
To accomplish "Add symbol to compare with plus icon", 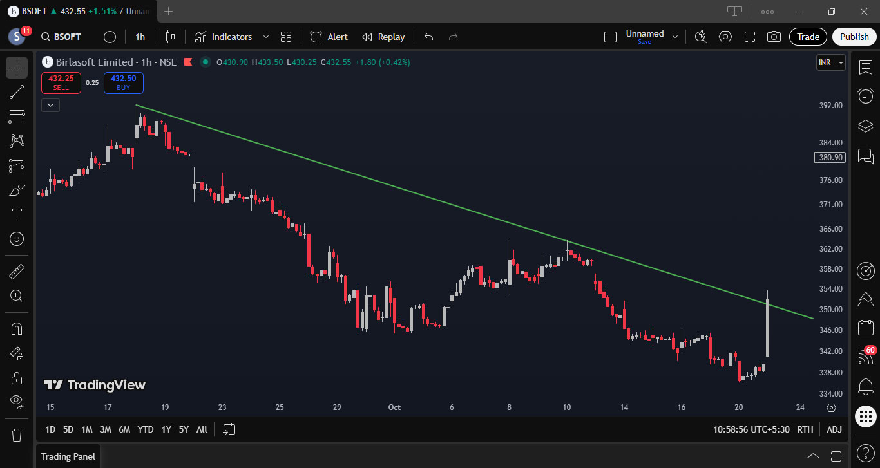I will (x=110, y=37).
